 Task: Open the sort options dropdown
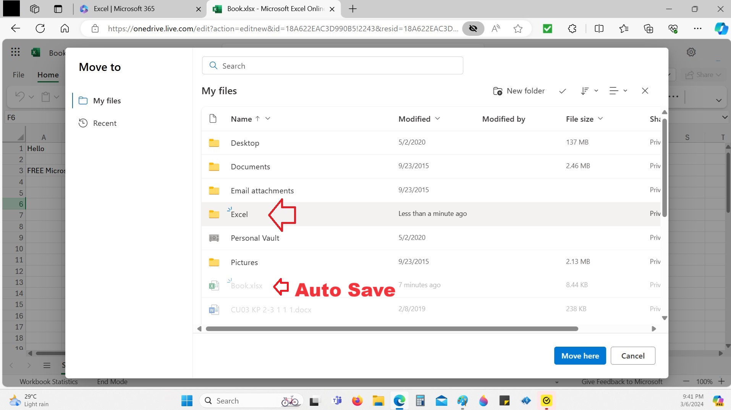pyautogui.click(x=589, y=91)
